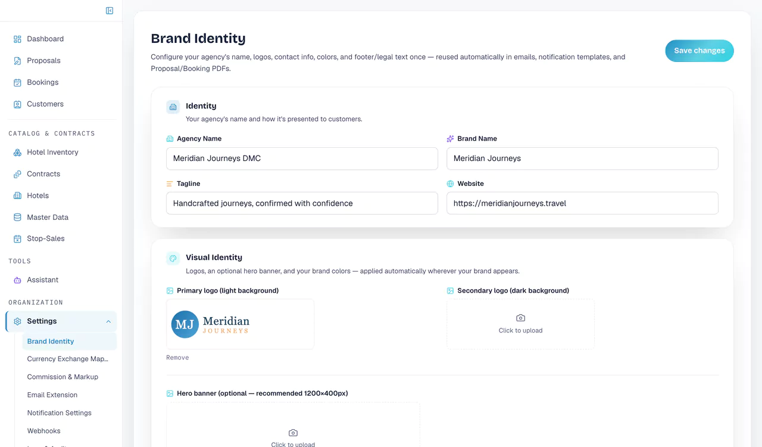Open the Assistant tool
Screen dimensions: 762x447
(x=42, y=280)
